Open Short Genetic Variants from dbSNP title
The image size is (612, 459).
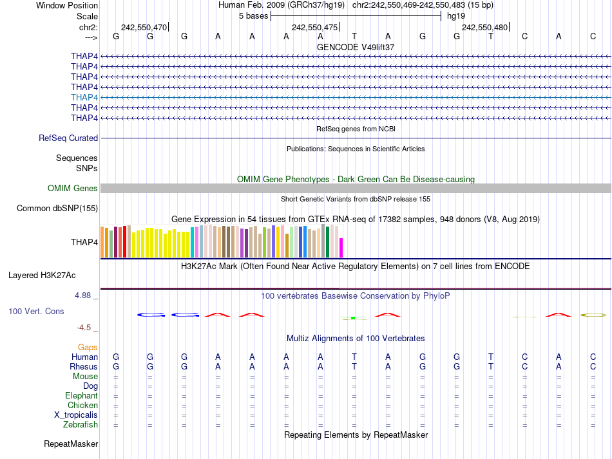pos(356,199)
